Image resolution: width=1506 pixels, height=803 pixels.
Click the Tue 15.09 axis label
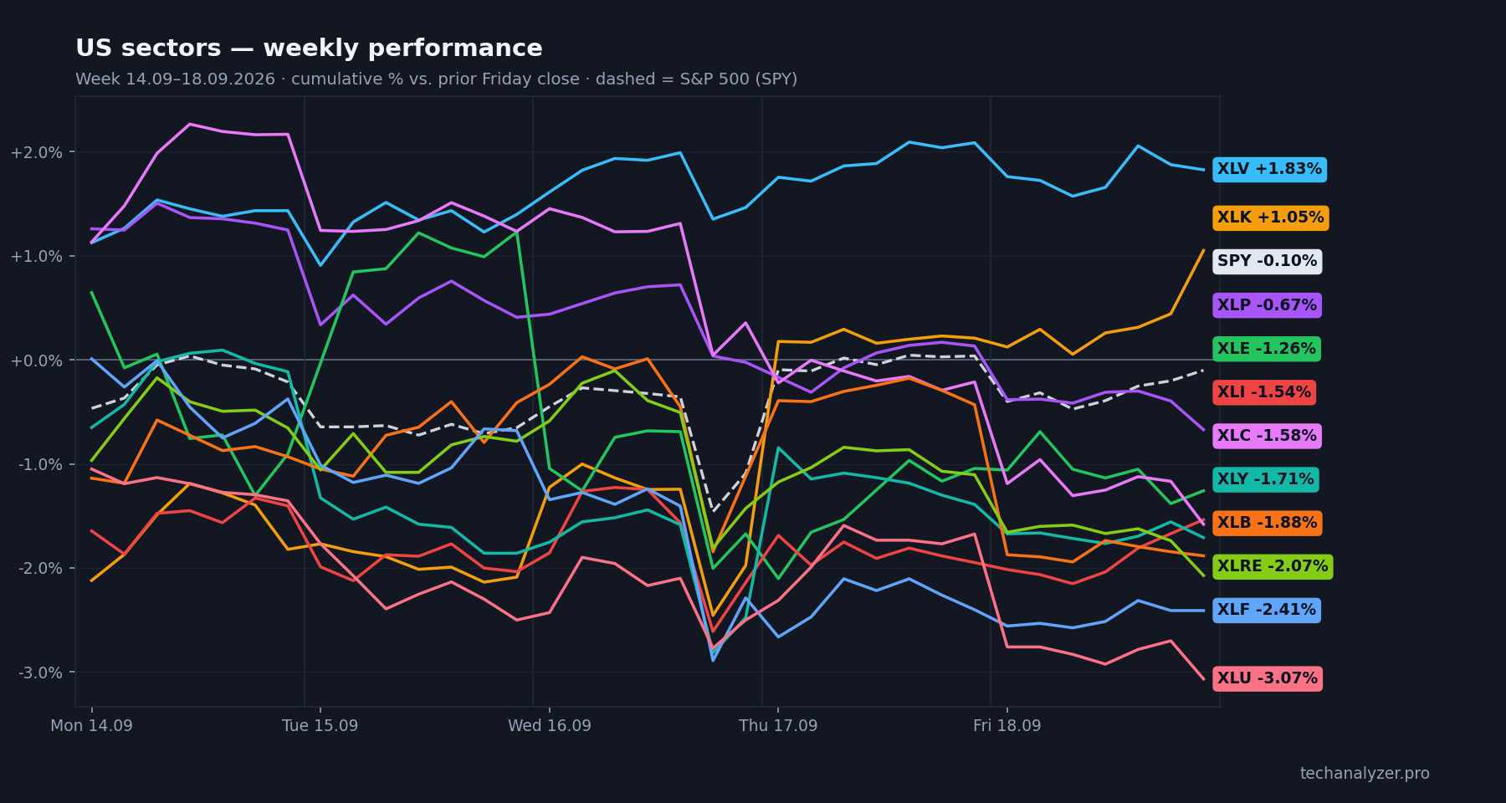(320, 726)
